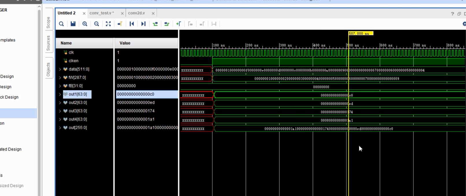This screenshot has height=196, width=466.
Task: Go to the next signal transition
Action: (167, 24)
